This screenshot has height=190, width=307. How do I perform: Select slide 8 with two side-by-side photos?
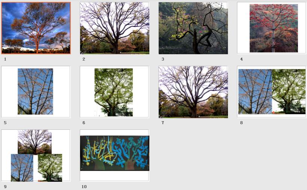coord(271,92)
